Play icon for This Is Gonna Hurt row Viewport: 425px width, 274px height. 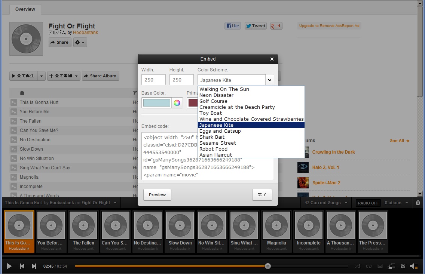click(x=13, y=102)
